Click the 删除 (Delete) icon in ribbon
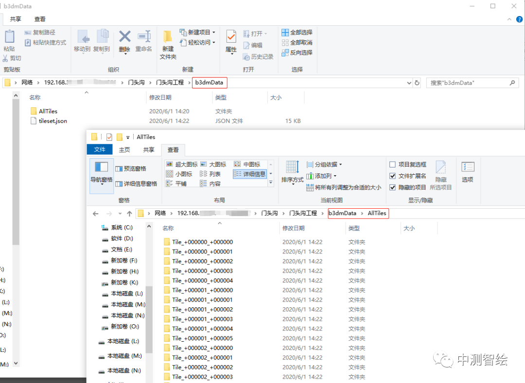Image resolution: width=525 pixels, height=383 pixels. (x=124, y=38)
